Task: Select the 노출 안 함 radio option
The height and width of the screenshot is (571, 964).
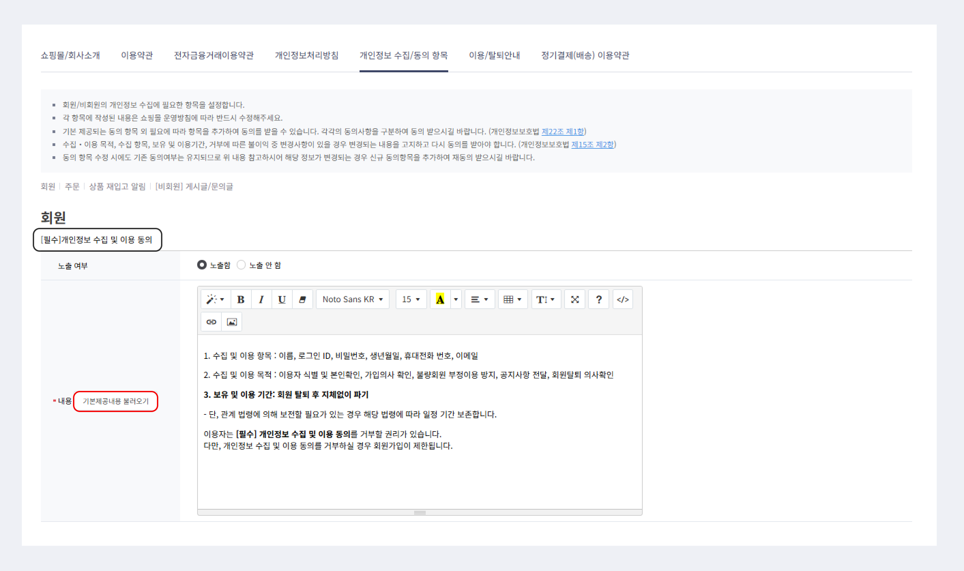Action: coord(241,265)
